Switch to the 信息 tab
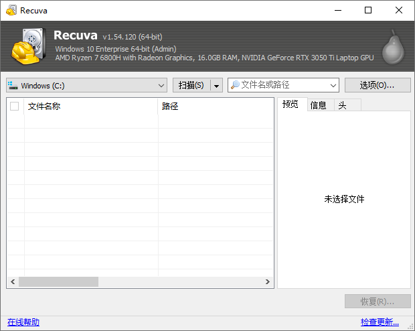 pyautogui.click(x=319, y=105)
